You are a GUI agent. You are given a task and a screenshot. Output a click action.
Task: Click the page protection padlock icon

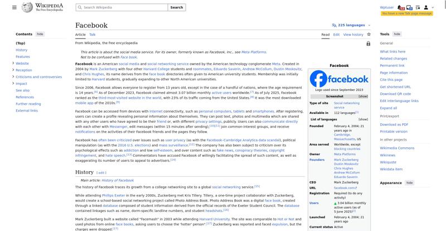click(x=368, y=43)
